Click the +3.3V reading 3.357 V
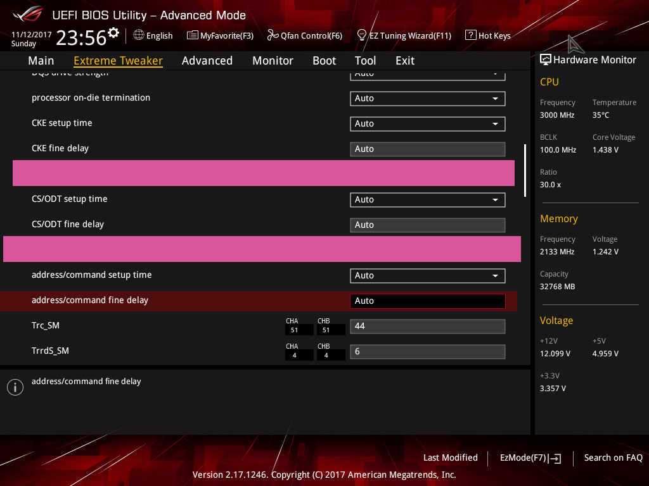This screenshot has width=649, height=486. (553, 388)
